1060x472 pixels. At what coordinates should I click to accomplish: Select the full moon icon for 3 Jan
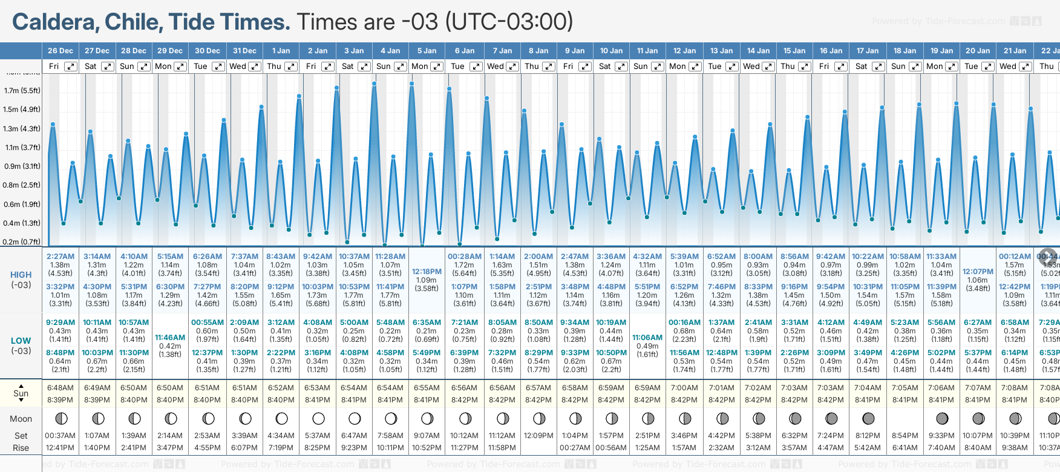point(355,418)
